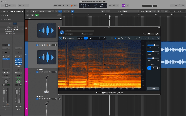Select the time-frequency selection tool in RX
This screenshot has height=116, width=186.
[x=115, y=38]
